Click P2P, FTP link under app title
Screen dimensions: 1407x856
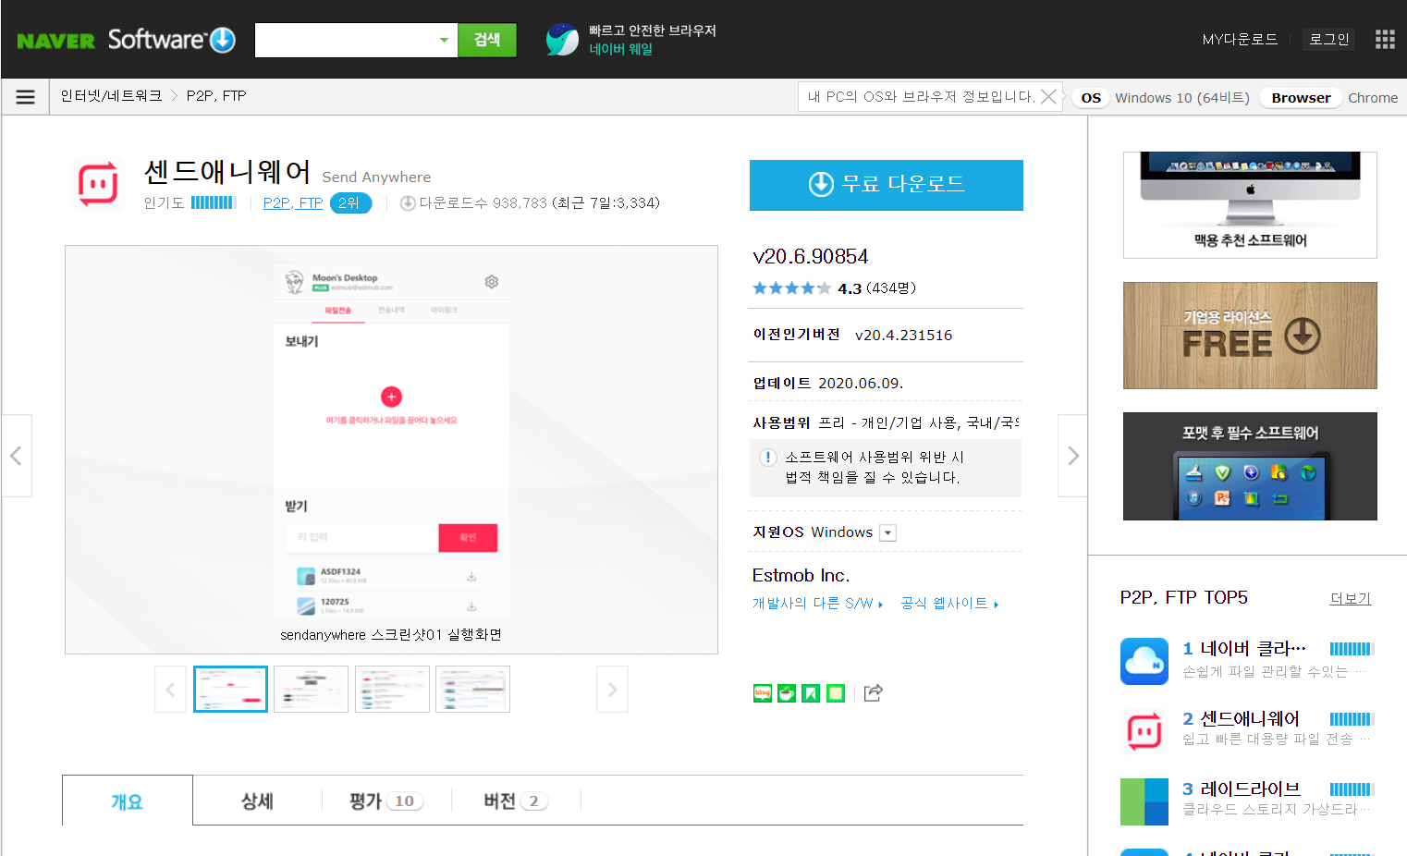pyautogui.click(x=293, y=203)
